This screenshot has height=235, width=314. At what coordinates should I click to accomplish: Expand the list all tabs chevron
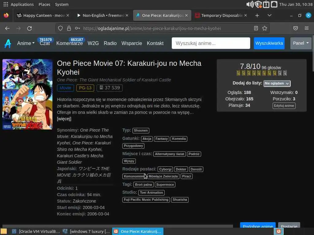tap(270, 15)
